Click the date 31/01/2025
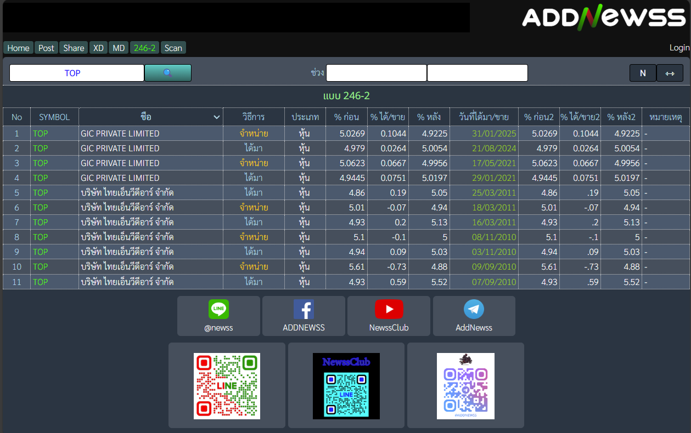The width and height of the screenshot is (691, 433). pyautogui.click(x=494, y=134)
